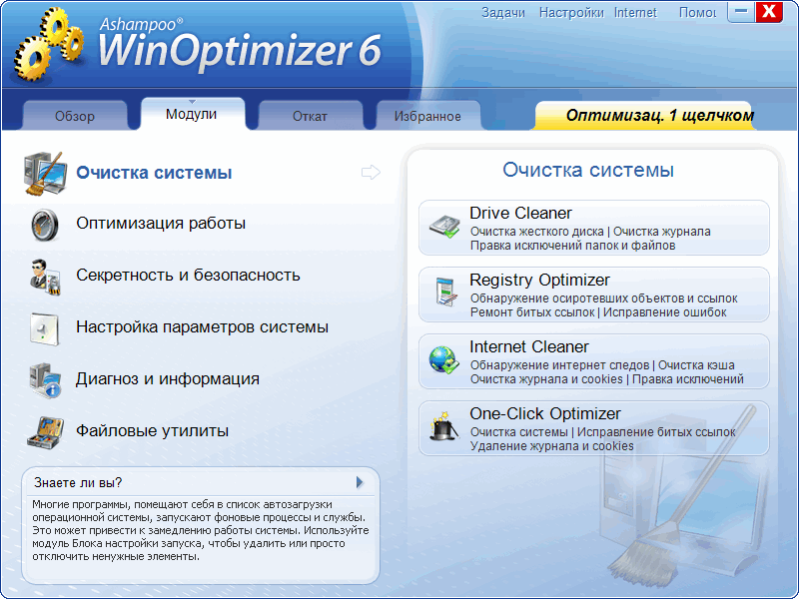Launch the One-Click Optimizer module

coord(594,428)
